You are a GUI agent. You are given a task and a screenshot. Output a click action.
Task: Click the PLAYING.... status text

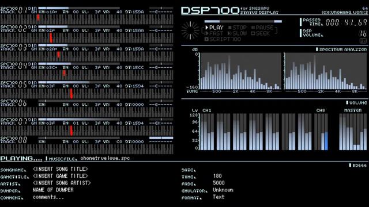tap(21, 159)
